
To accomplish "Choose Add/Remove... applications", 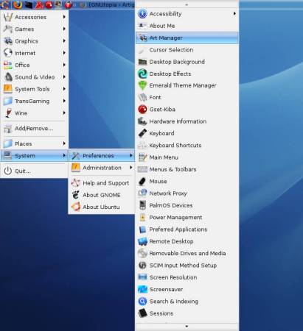I will click(35, 129).
